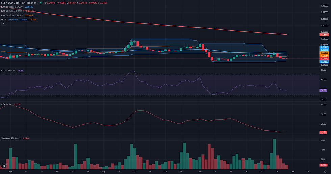Screen dimensions: 331x174
Task: Click the green market status dot
Action: [x=41, y=3]
